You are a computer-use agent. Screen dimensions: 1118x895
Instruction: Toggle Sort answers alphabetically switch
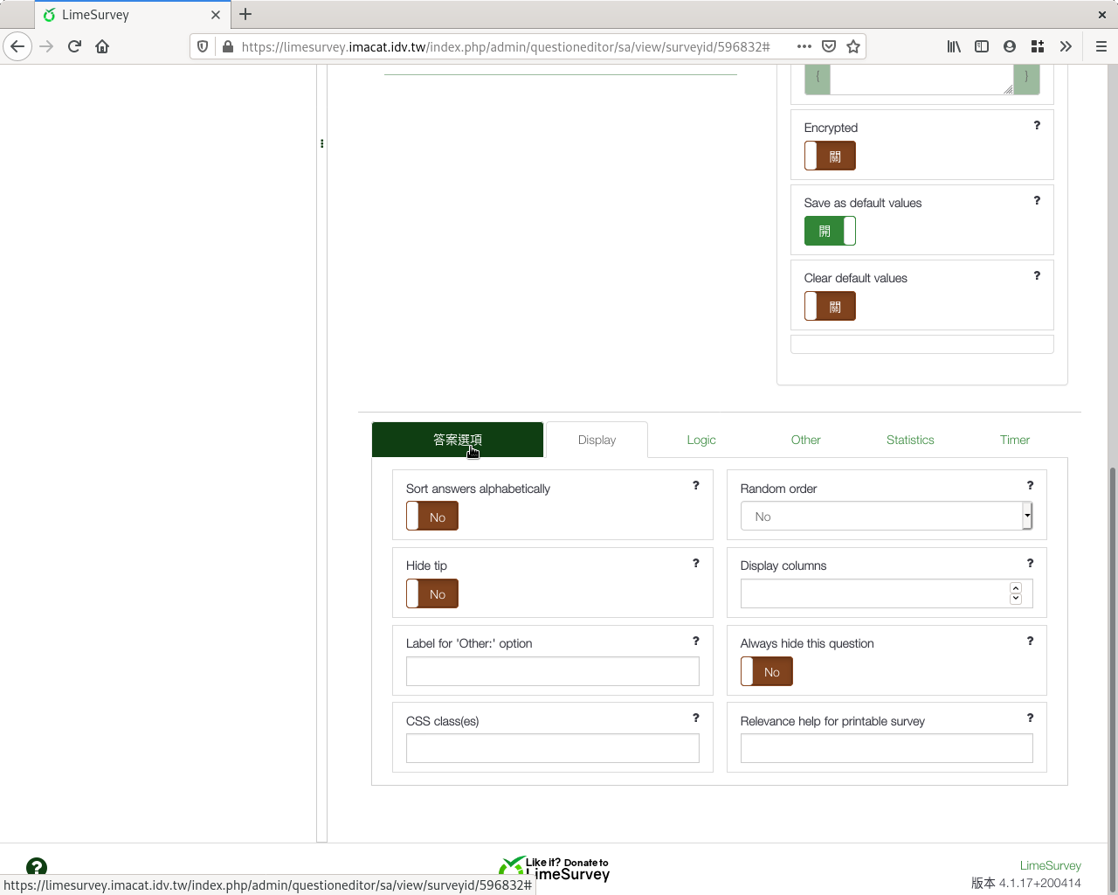click(x=432, y=517)
